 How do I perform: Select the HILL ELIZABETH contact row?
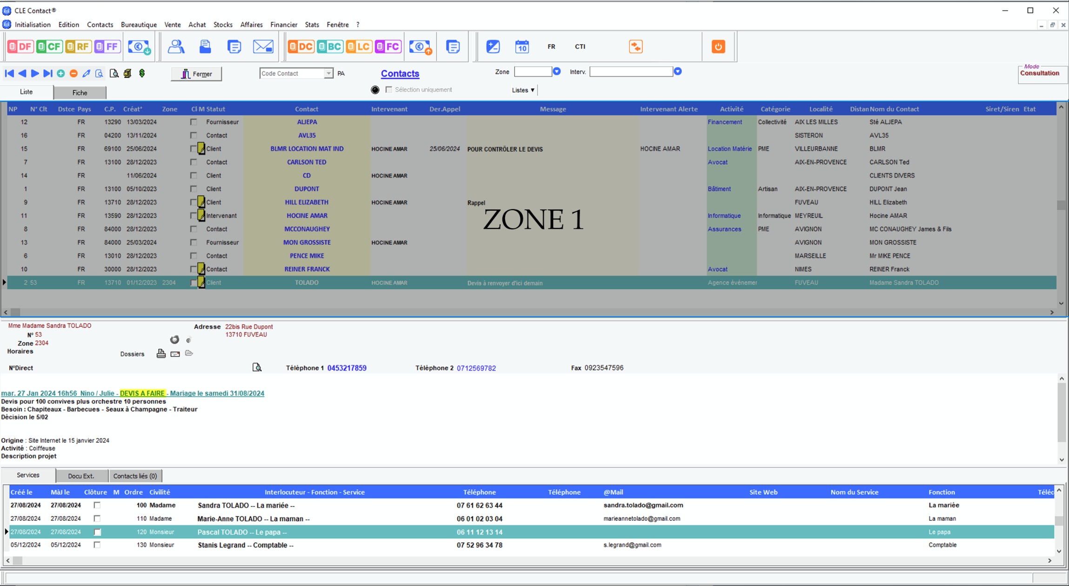(x=532, y=202)
